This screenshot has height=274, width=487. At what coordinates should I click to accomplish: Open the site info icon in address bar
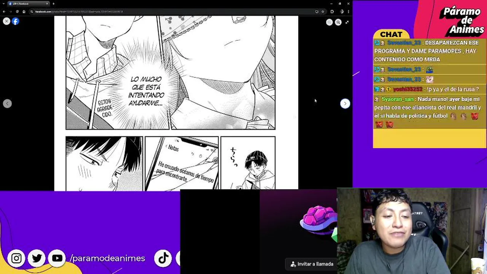click(x=32, y=11)
